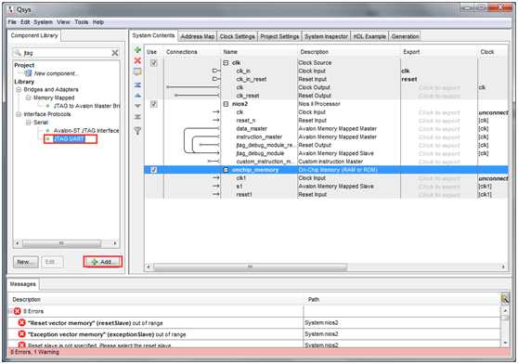Click the filter funnel icon
The height and width of the screenshot is (364, 518).
click(137, 131)
